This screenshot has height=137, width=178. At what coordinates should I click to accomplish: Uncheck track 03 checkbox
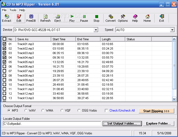(4, 53)
